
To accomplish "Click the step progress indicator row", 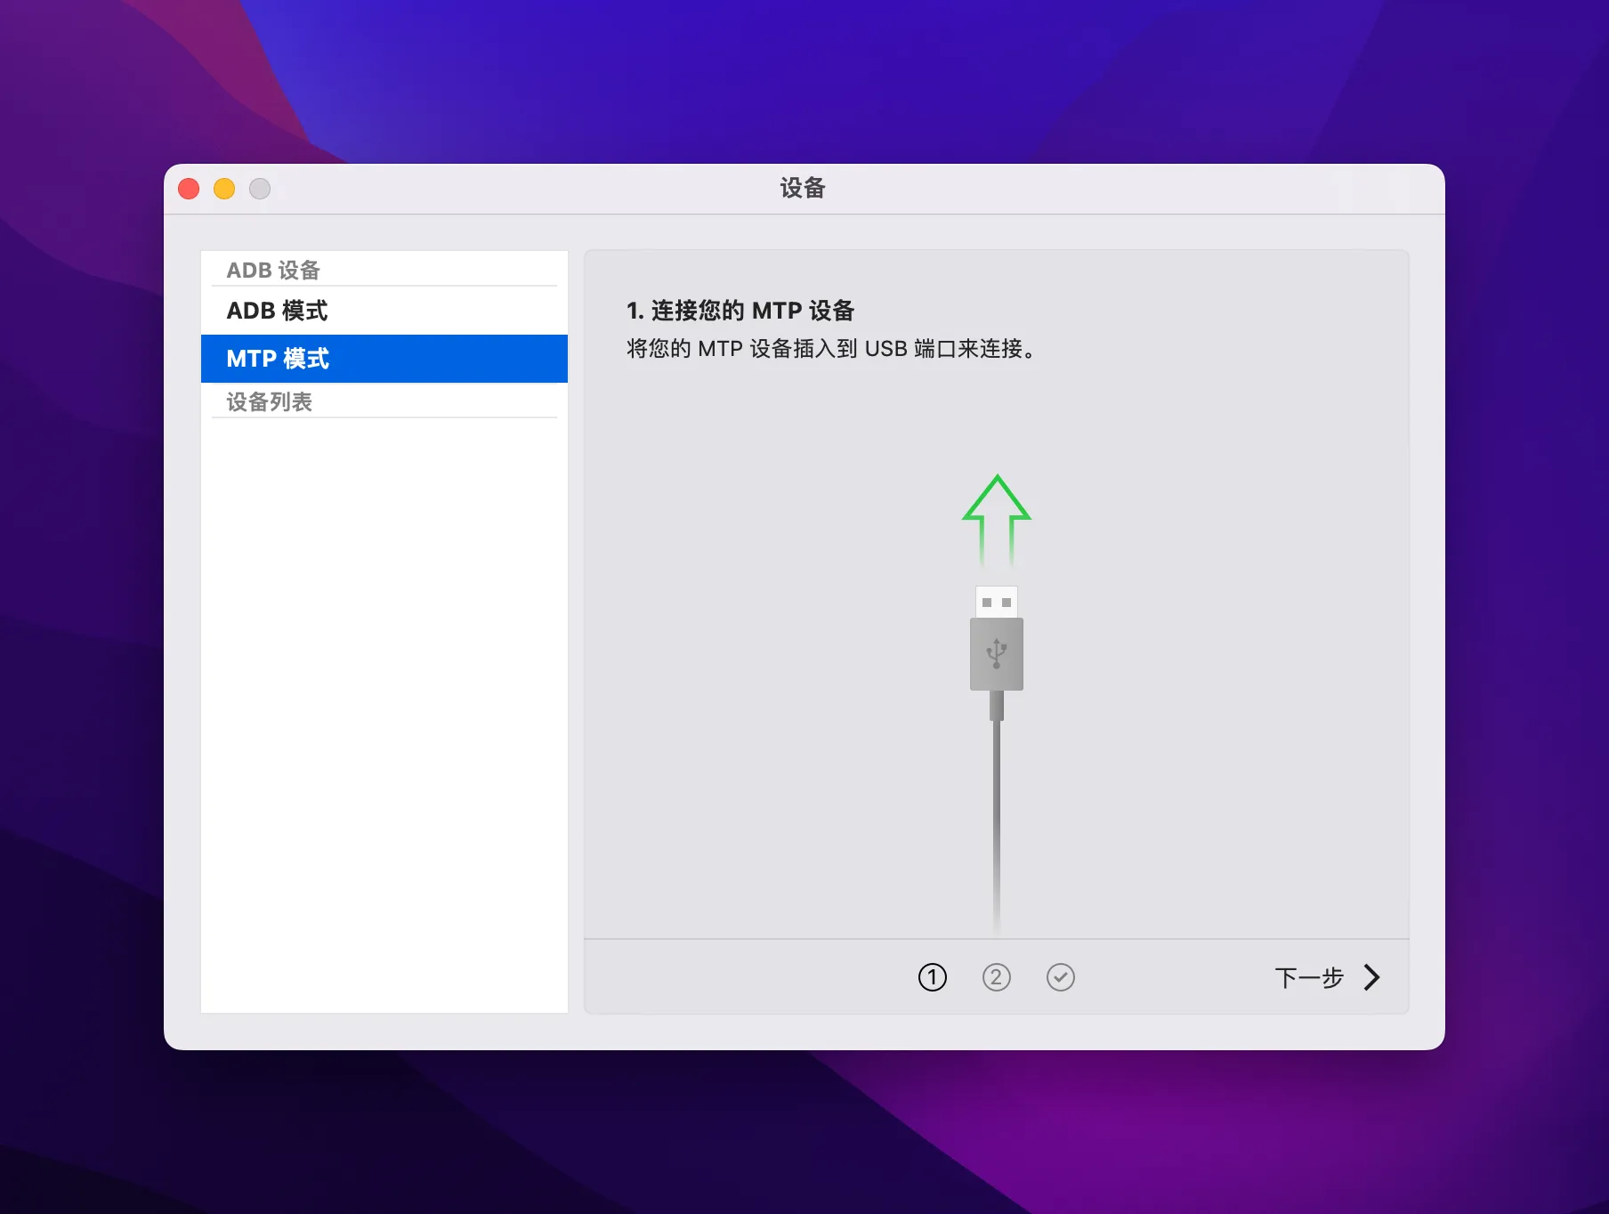I will [x=997, y=976].
